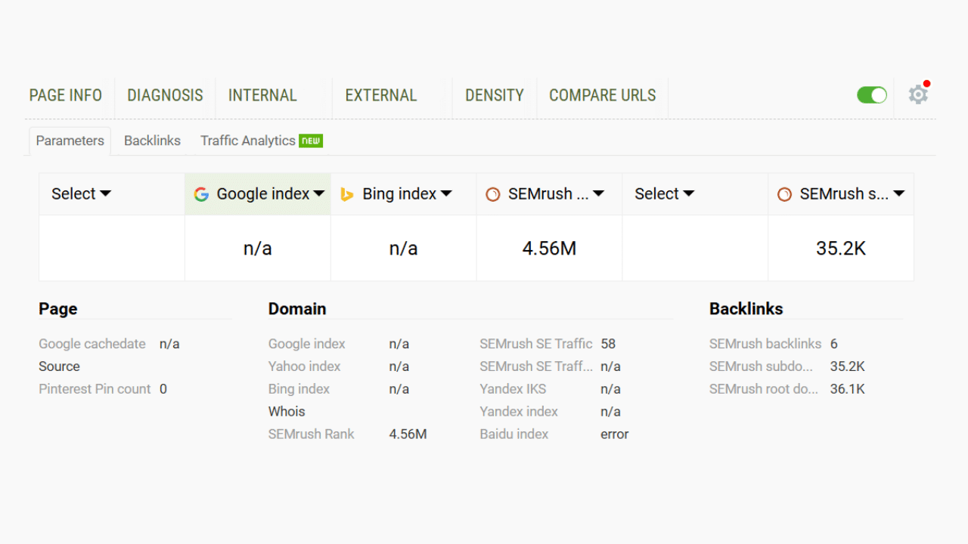Select the DENSITY tab
968x544 pixels.
[494, 95]
